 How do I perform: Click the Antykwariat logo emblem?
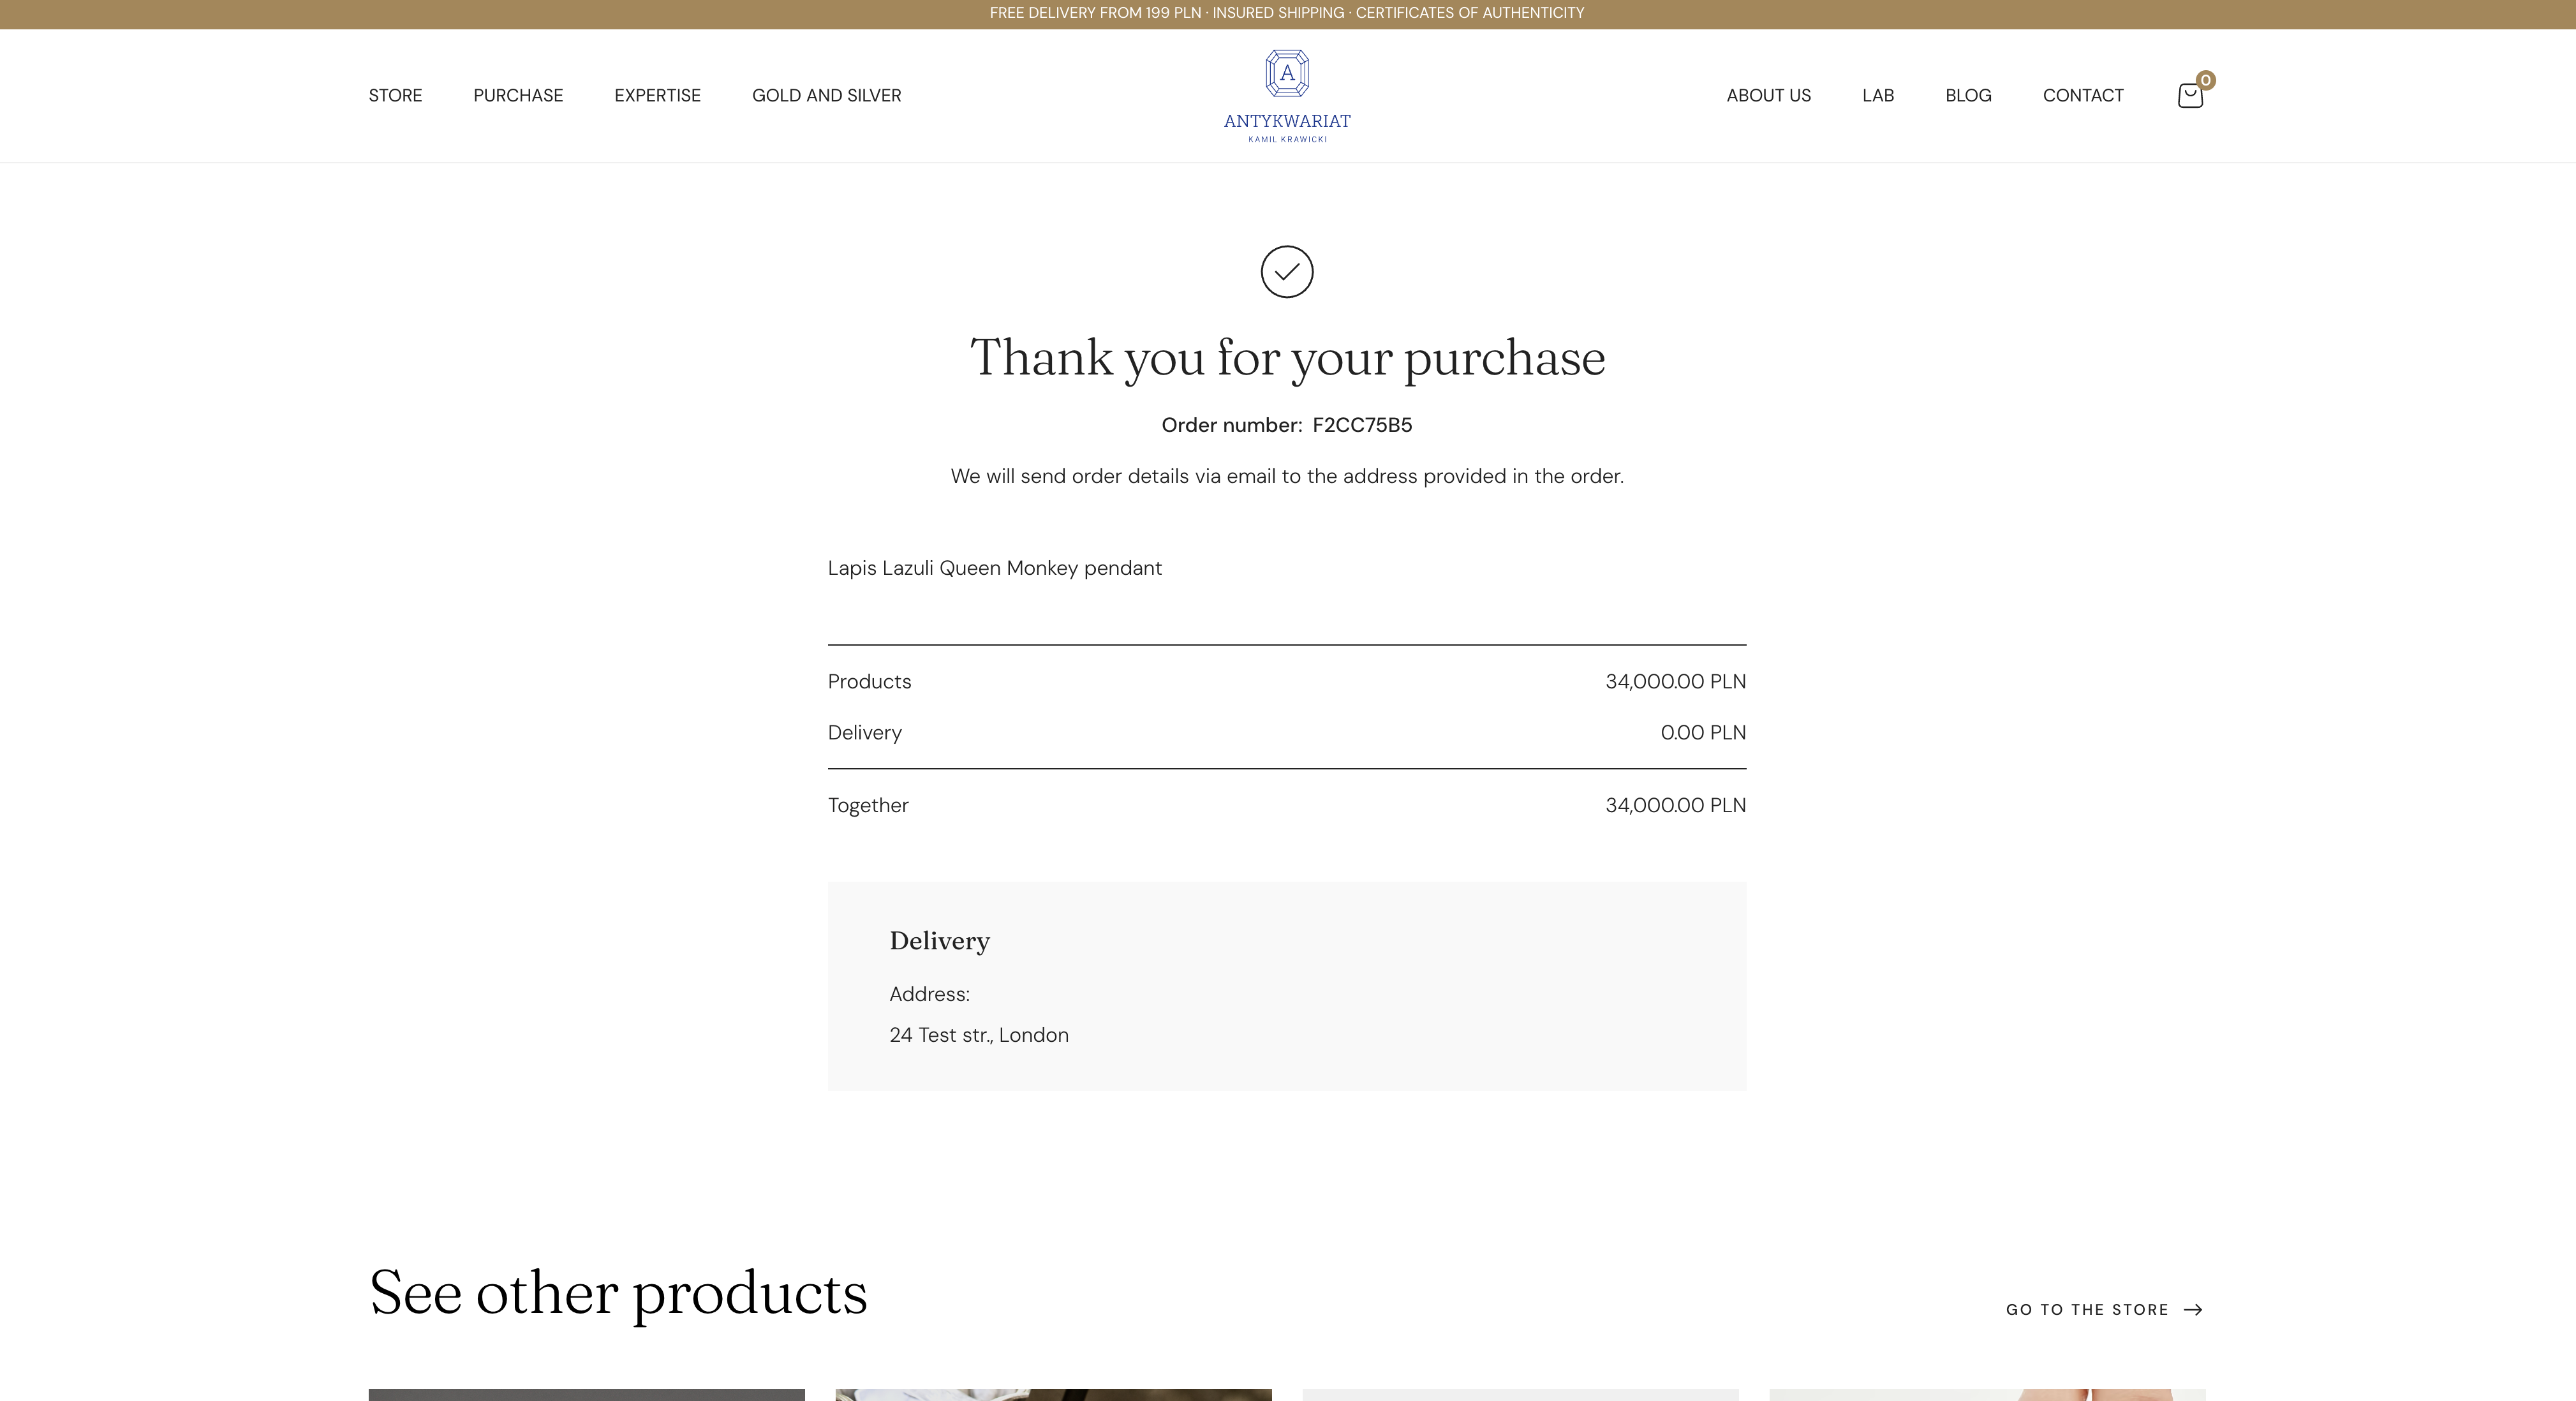pos(1287,74)
